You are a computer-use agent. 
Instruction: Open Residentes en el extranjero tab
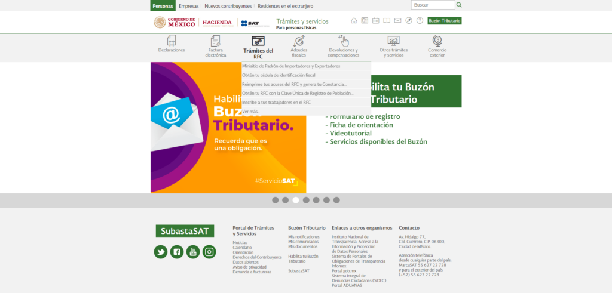point(285,6)
